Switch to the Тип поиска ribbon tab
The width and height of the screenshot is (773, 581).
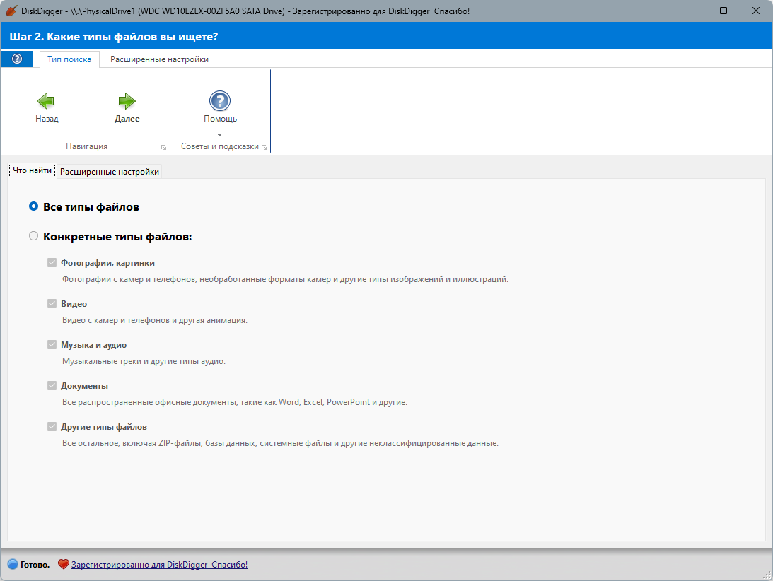[x=69, y=59]
